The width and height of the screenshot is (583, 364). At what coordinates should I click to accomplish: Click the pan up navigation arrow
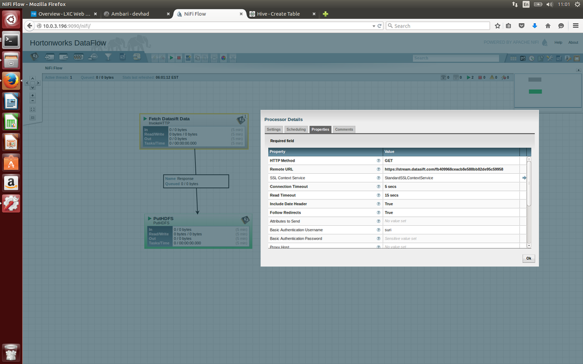click(32, 78)
